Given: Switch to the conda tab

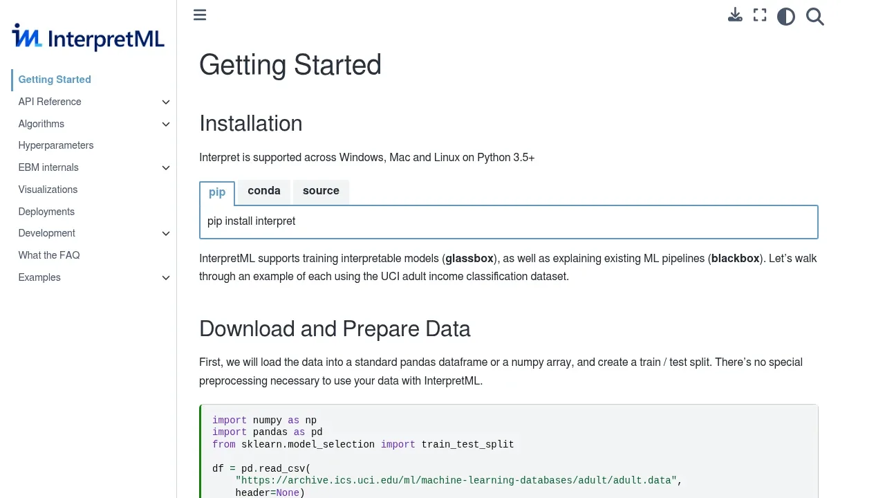Looking at the screenshot, I should coord(264,191).
